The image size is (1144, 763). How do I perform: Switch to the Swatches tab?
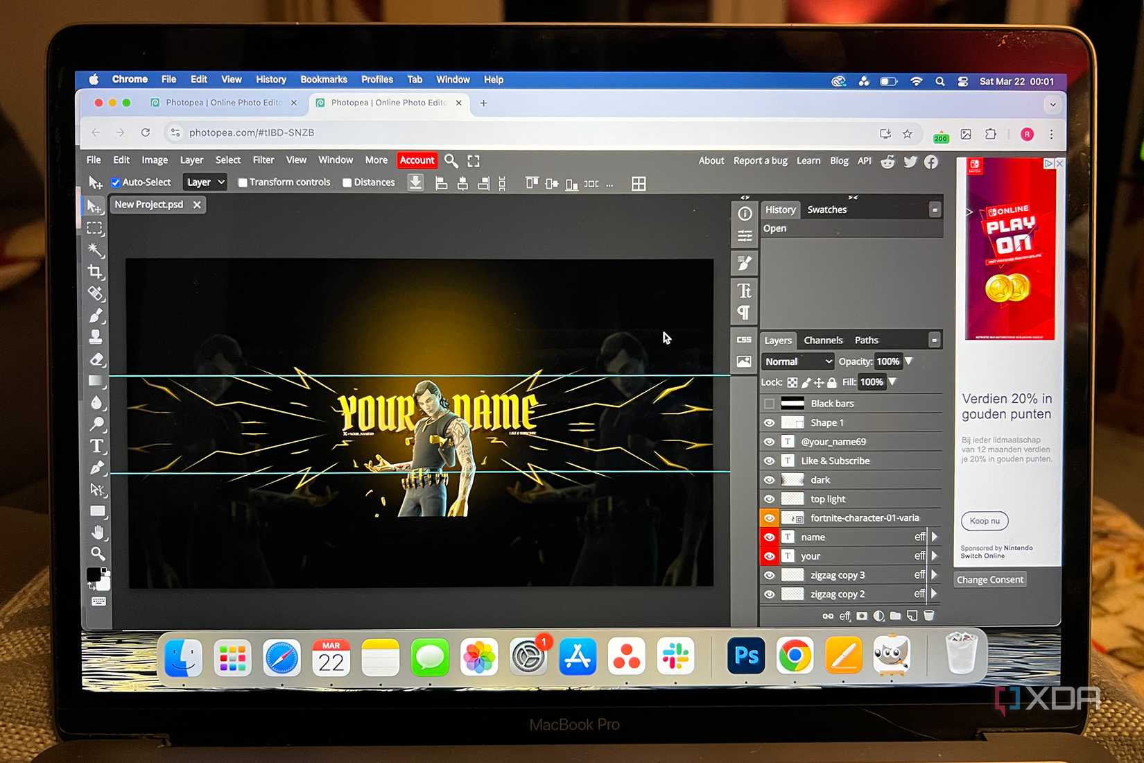pos(827,209)
